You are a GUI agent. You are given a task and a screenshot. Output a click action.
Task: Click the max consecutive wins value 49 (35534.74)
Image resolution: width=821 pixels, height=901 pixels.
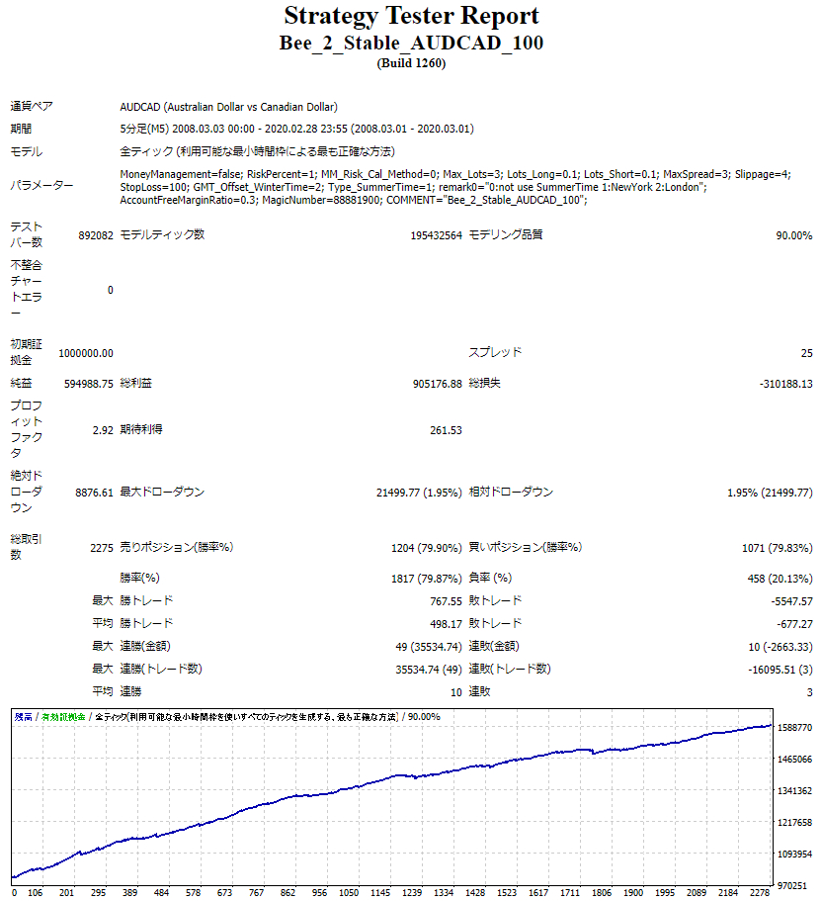coord(429,647)
